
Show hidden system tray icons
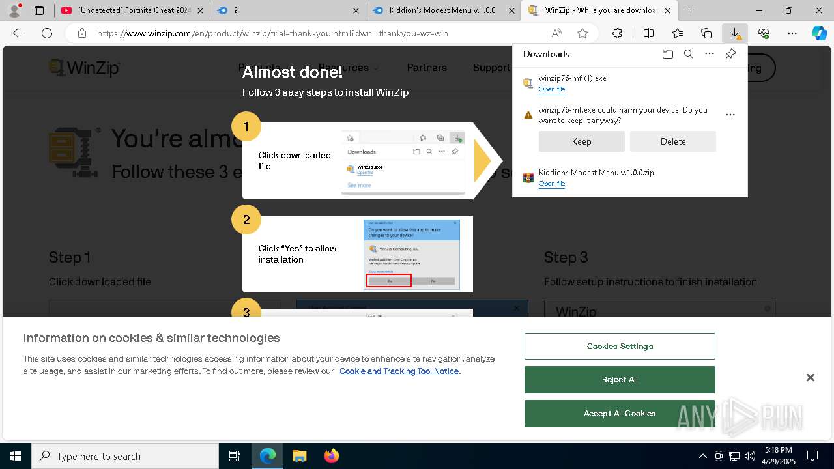click(x=702, y=456)
